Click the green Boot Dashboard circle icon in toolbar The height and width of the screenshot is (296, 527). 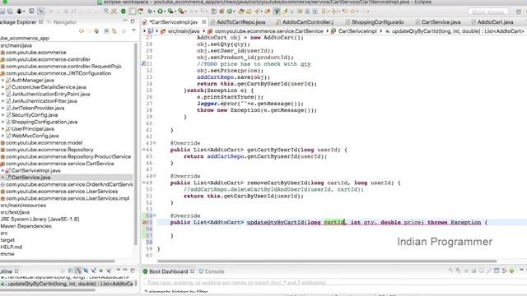point(124,12)
